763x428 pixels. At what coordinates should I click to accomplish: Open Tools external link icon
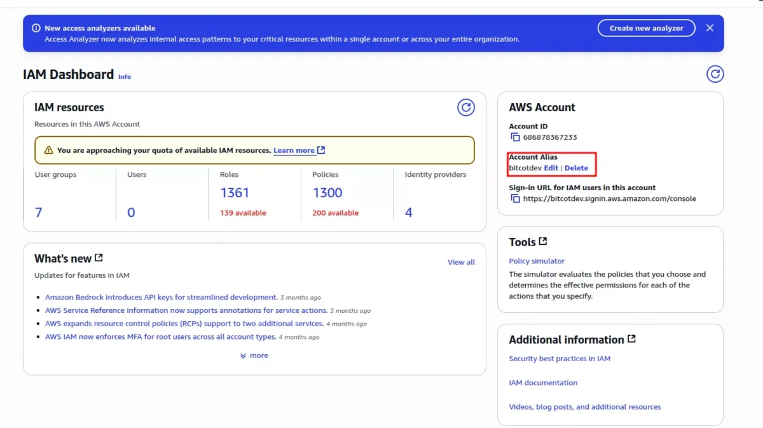[x=542, y=242]
